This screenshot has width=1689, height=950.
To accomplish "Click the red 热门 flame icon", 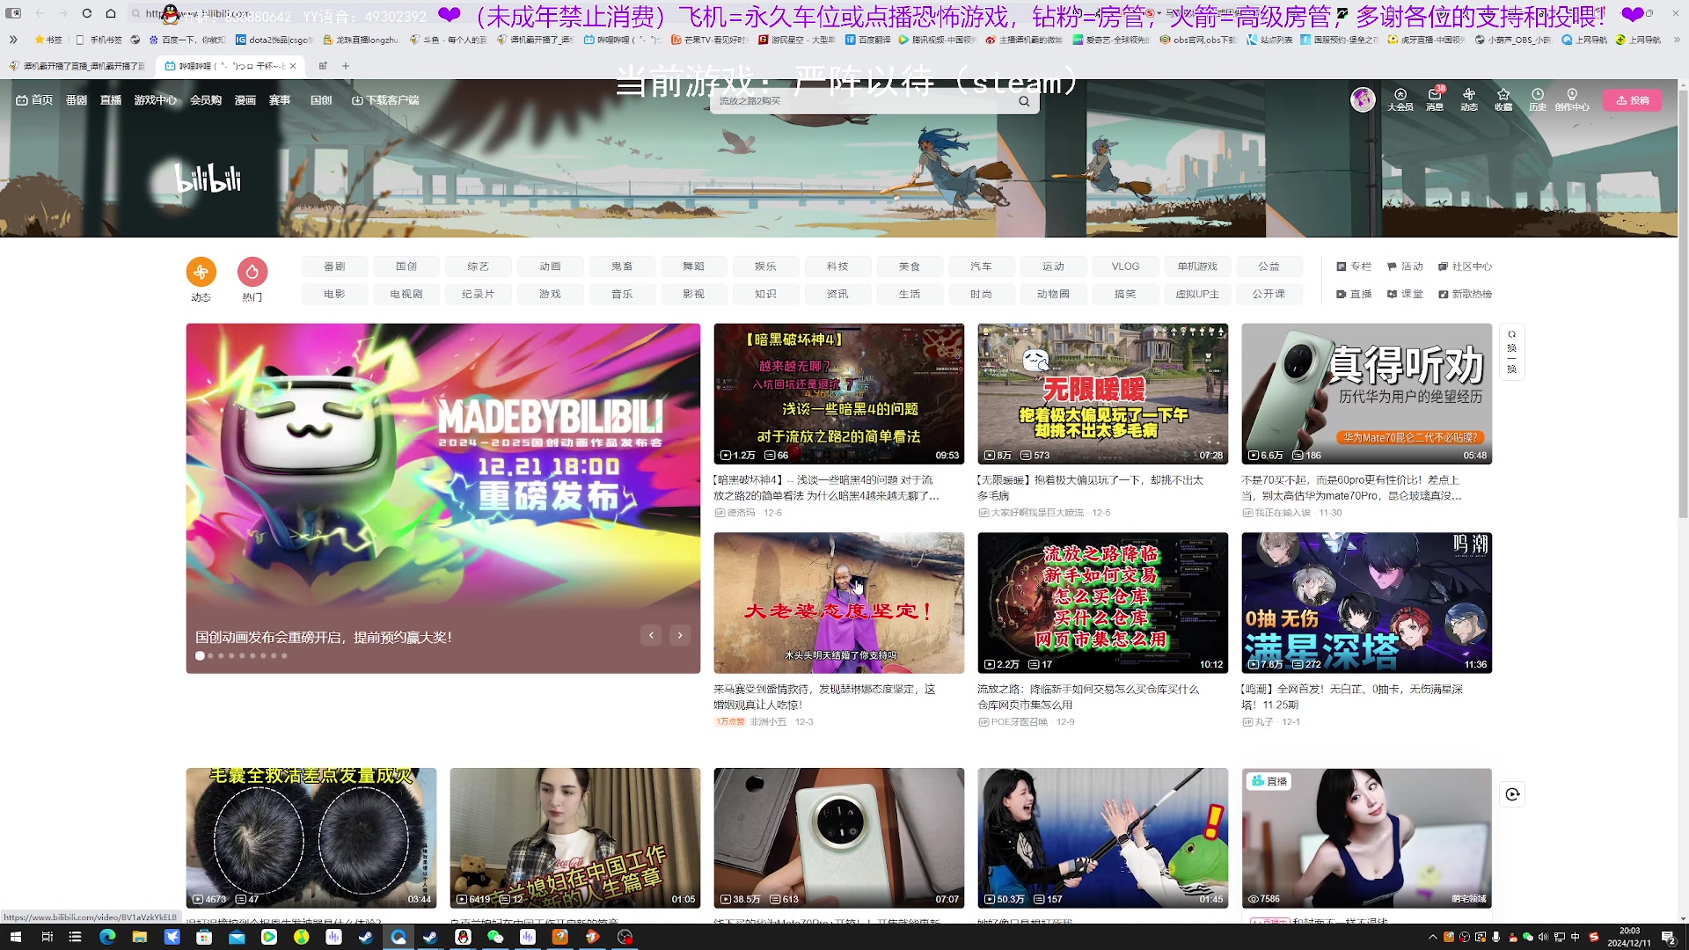I will point(252,272).
